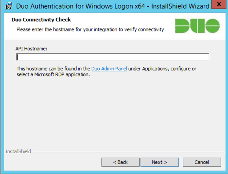Click the green Duo logo
Screen dimensions: 228x174
click(197, 26)
